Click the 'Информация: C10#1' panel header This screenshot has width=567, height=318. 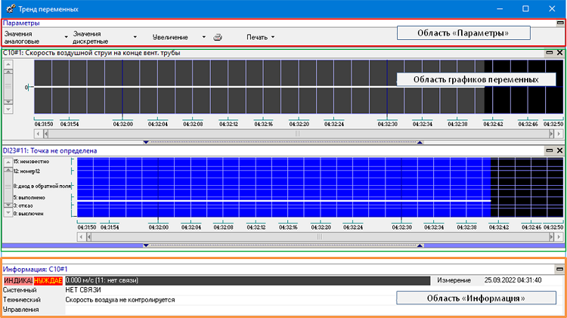pos(35,269)
